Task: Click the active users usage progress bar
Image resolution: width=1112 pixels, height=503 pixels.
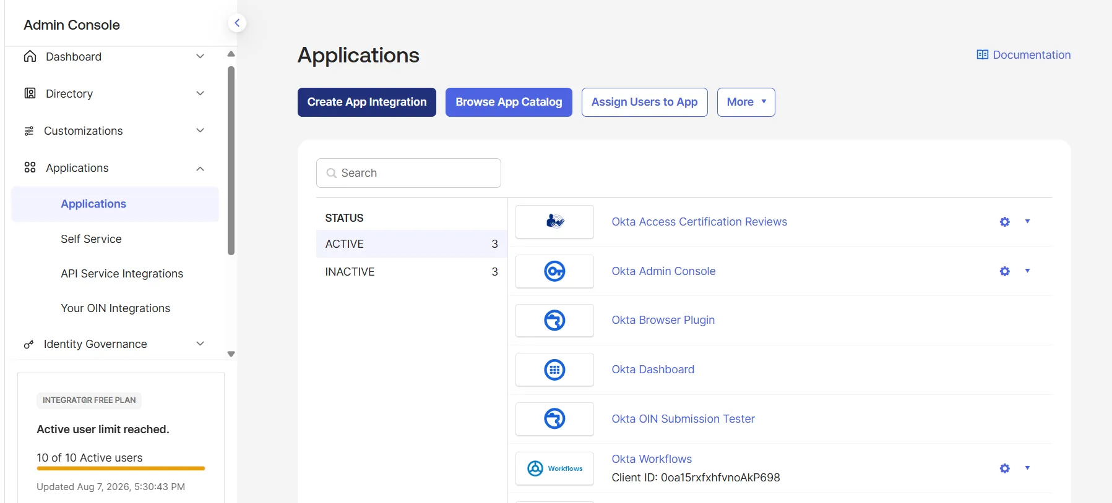Action: click(121, 468)
